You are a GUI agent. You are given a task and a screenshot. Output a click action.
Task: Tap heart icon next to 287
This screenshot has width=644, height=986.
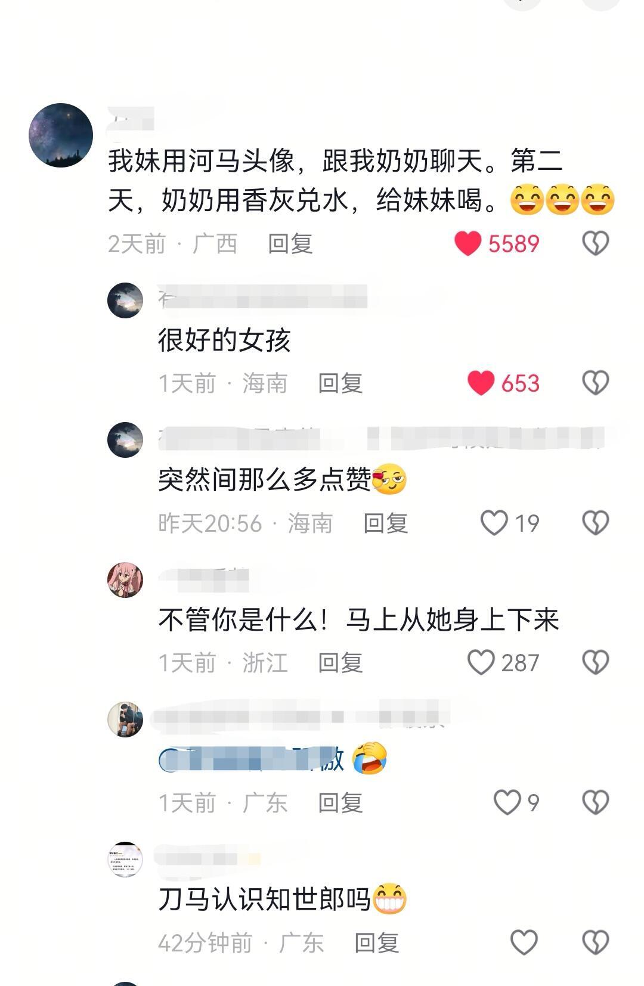point(481,662)
